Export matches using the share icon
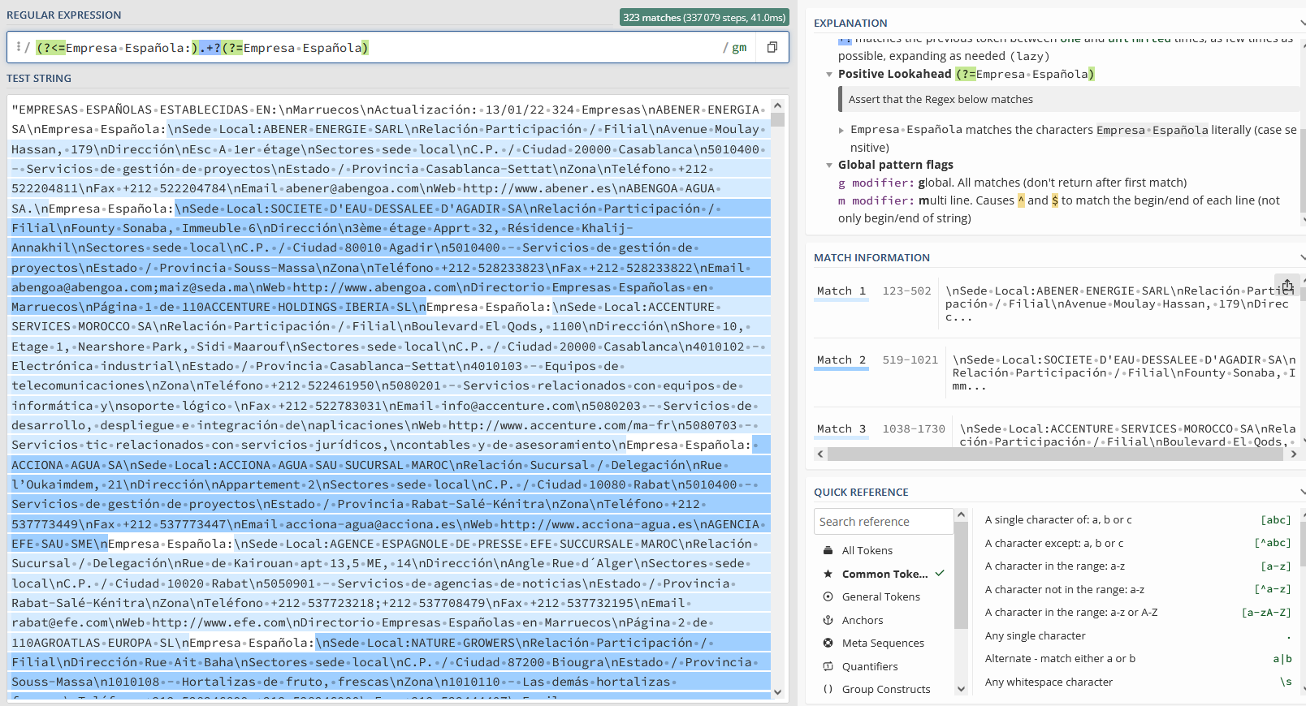 click(1287, 285)
